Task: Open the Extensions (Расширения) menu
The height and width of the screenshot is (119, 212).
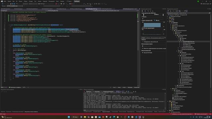Action: 52,1
